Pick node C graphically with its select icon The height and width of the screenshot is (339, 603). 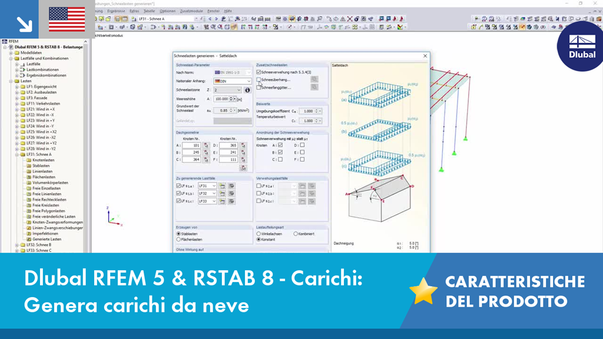pyautogui.click(x=206, y=159)
